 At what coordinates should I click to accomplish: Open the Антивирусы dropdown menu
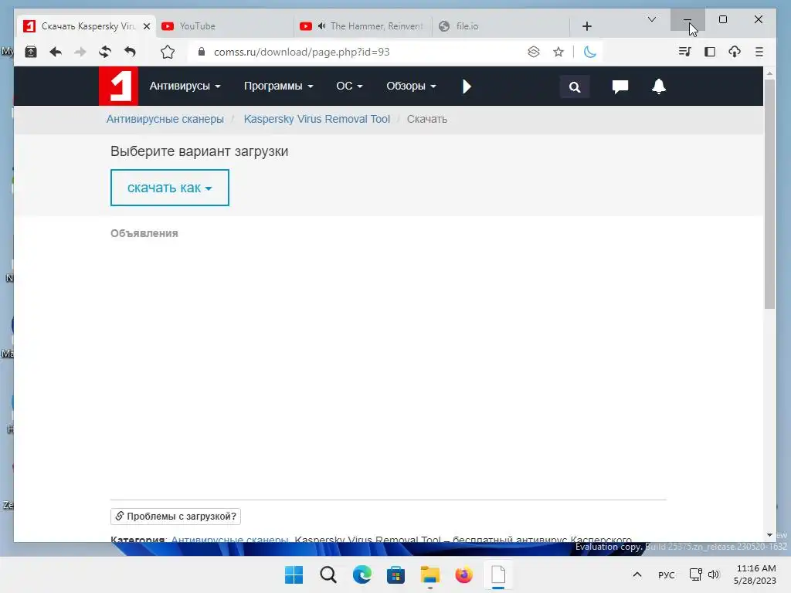[185, 86]
